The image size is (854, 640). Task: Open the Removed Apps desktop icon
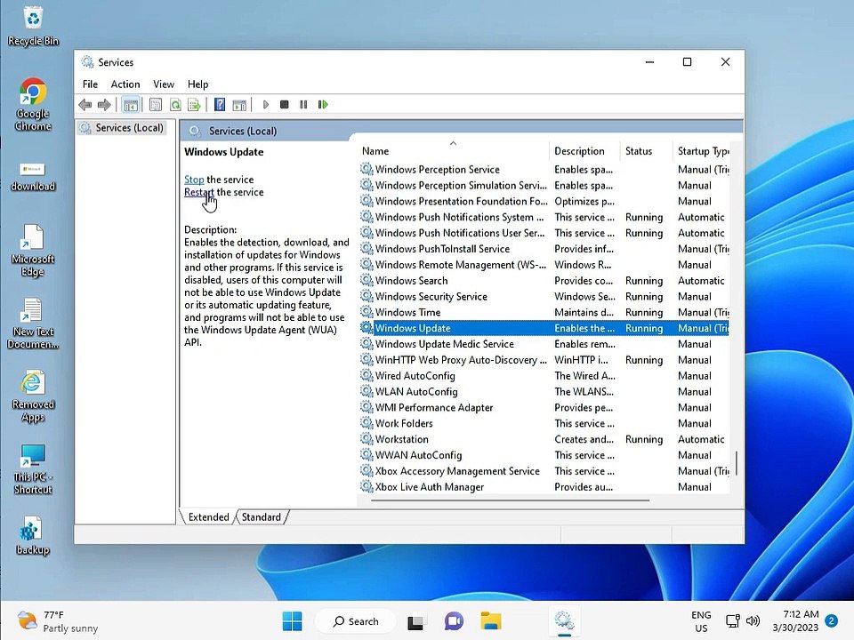(33, 396)
